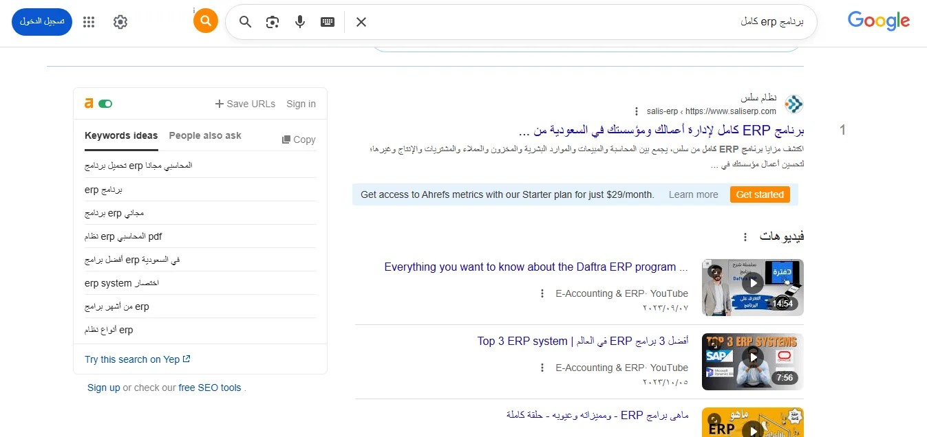
Task: Open the on-screen keyboard input tool
Action: [328, 22]
